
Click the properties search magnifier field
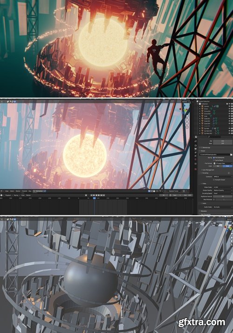[x=214, y=137]
